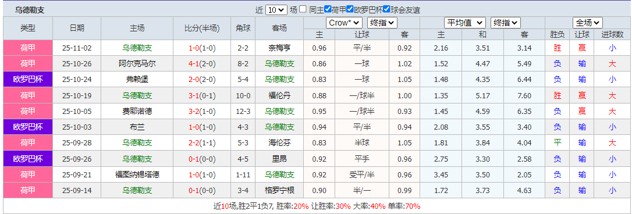Open away team 海伦芬
This screenshot has width=632, height=214.
[279, 142]
